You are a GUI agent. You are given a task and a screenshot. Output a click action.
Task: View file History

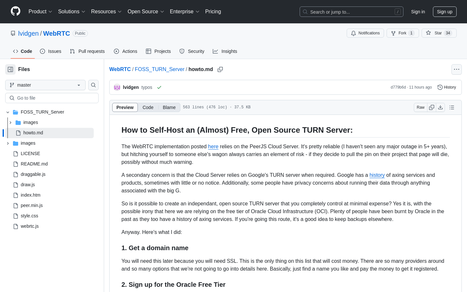(x=447, y=87)
